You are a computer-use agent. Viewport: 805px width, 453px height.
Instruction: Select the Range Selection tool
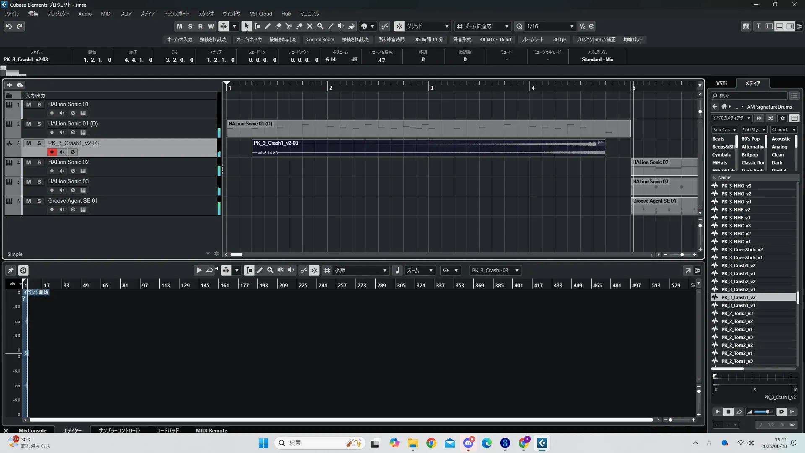(257, 26)
